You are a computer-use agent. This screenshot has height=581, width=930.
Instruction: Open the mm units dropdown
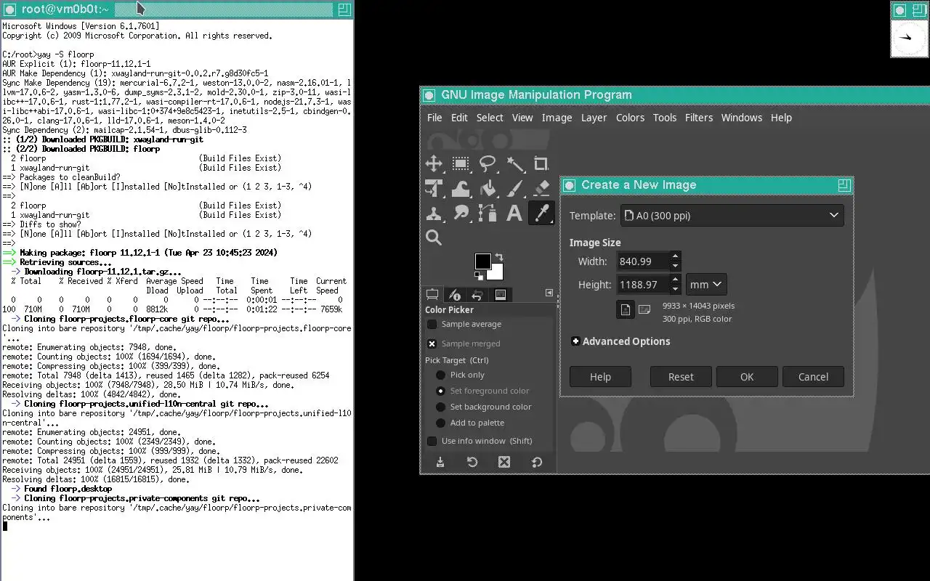point(706,285)
